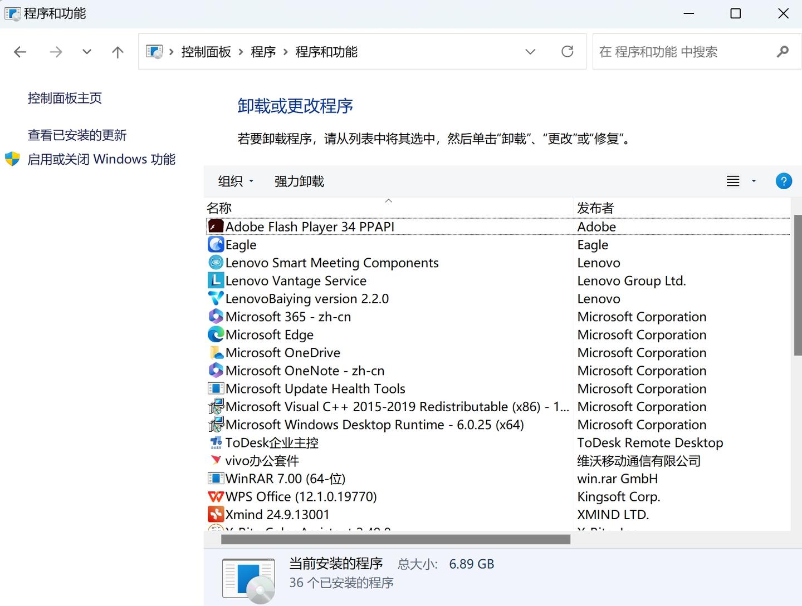Click the search magnifier icon

point(783,52)
